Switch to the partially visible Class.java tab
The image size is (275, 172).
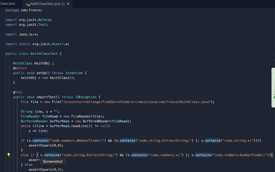pyautogui.click(x=8, y=3)
